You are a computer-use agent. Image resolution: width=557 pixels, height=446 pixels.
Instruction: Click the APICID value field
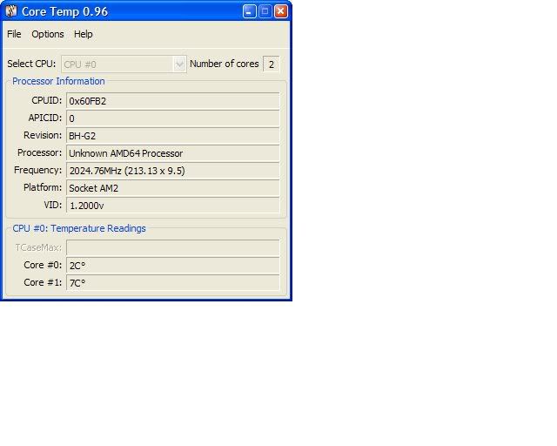[x=172, y=118]
